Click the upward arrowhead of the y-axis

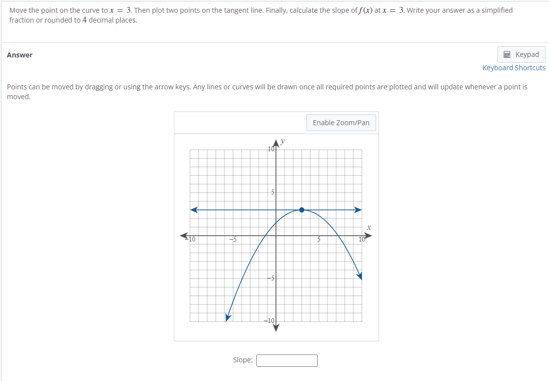point(276,142)
